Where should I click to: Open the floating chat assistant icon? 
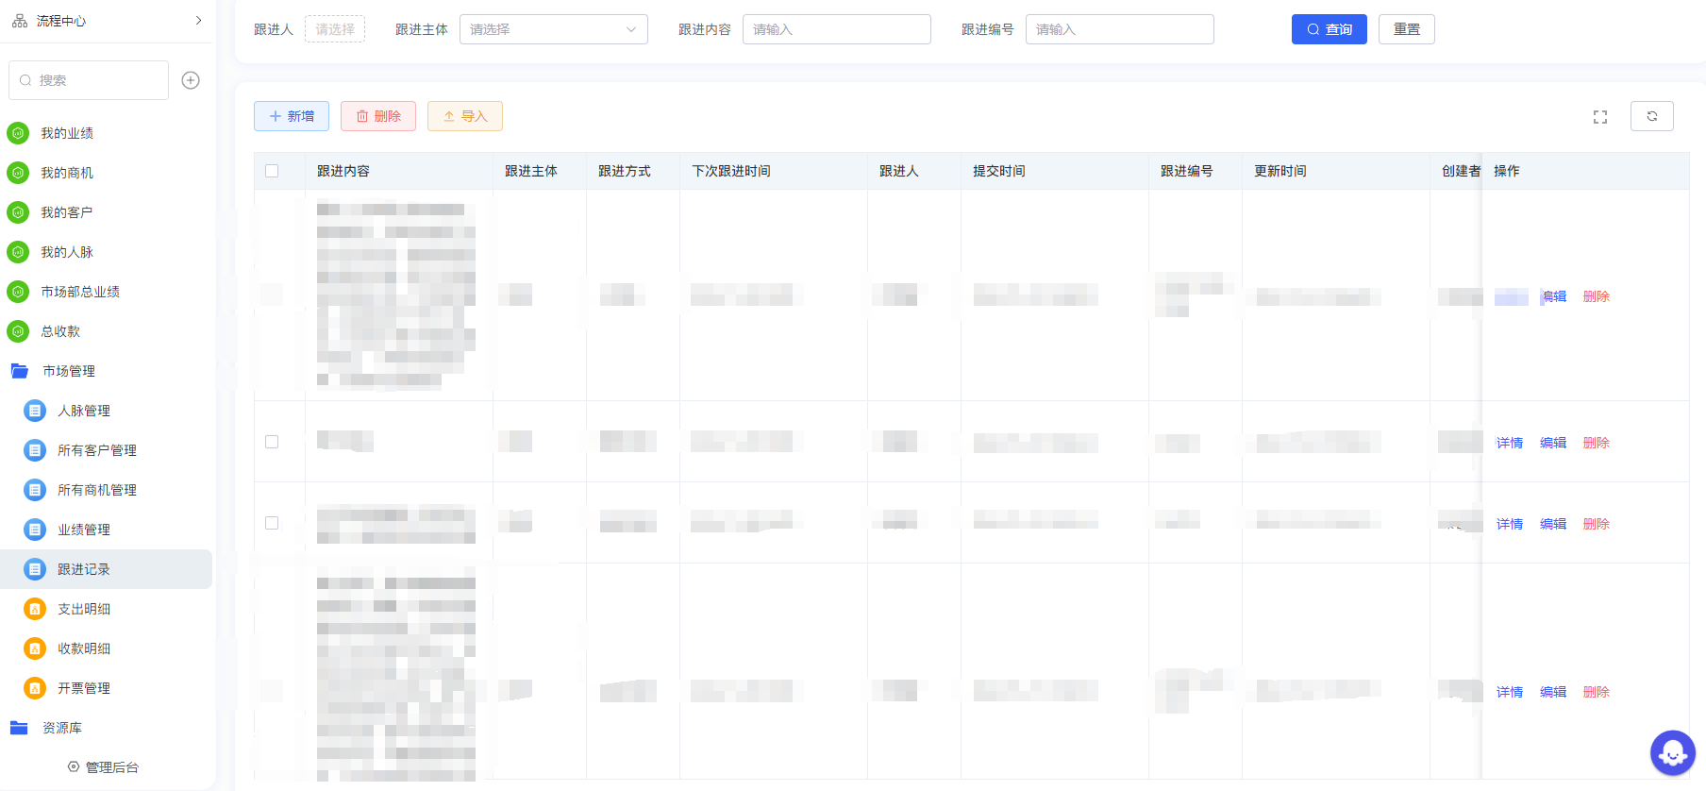(1673, 753)
